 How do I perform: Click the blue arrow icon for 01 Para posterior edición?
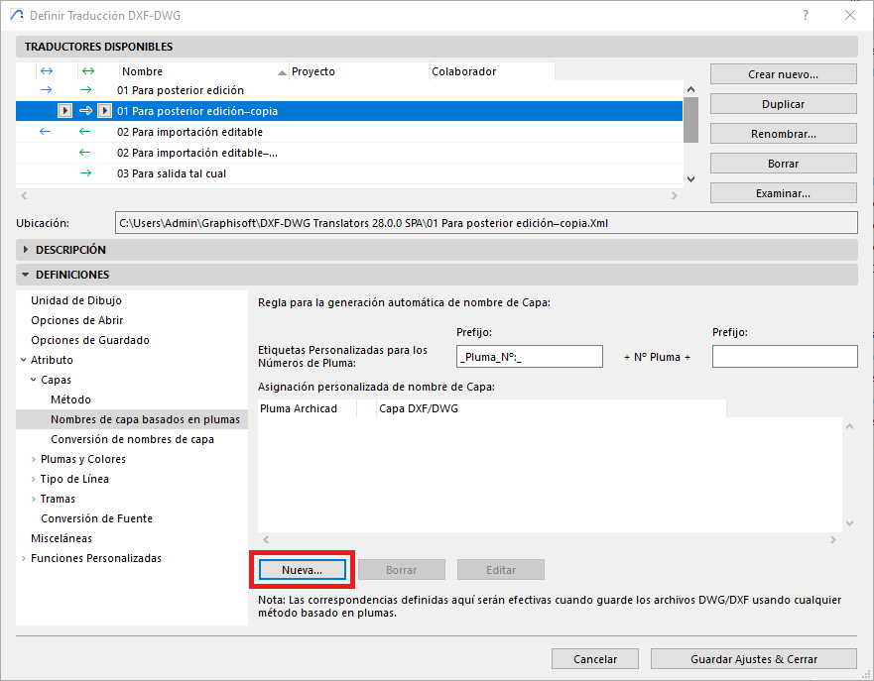(x=46, y=90)
